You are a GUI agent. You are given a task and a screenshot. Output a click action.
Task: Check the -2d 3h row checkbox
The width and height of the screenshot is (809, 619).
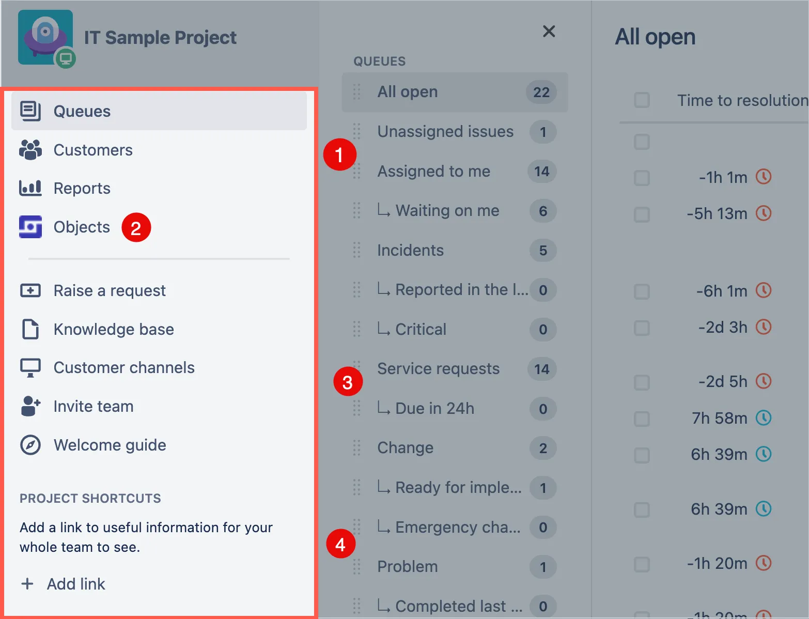[642, 328]
